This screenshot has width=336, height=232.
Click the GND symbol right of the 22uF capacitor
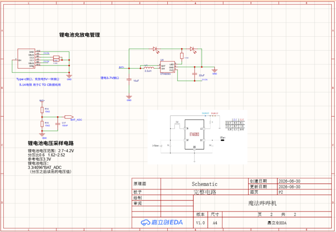[x=214, y=71]
